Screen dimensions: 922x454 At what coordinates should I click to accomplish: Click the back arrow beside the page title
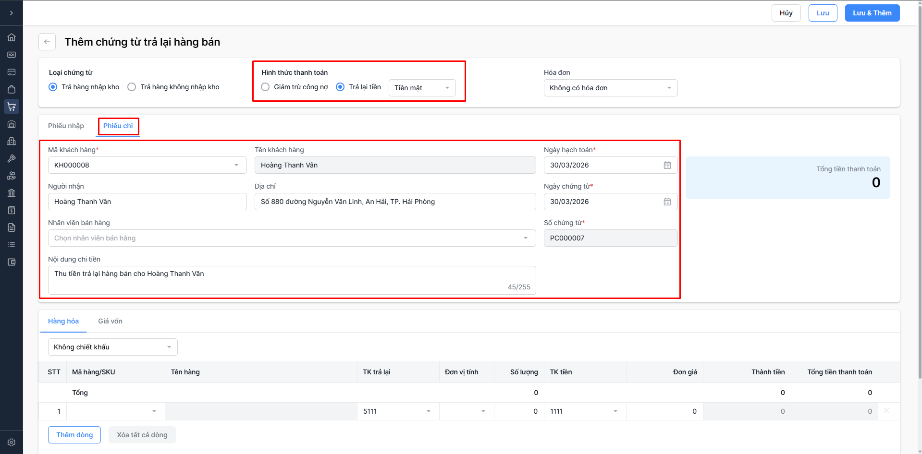[47, 42]
